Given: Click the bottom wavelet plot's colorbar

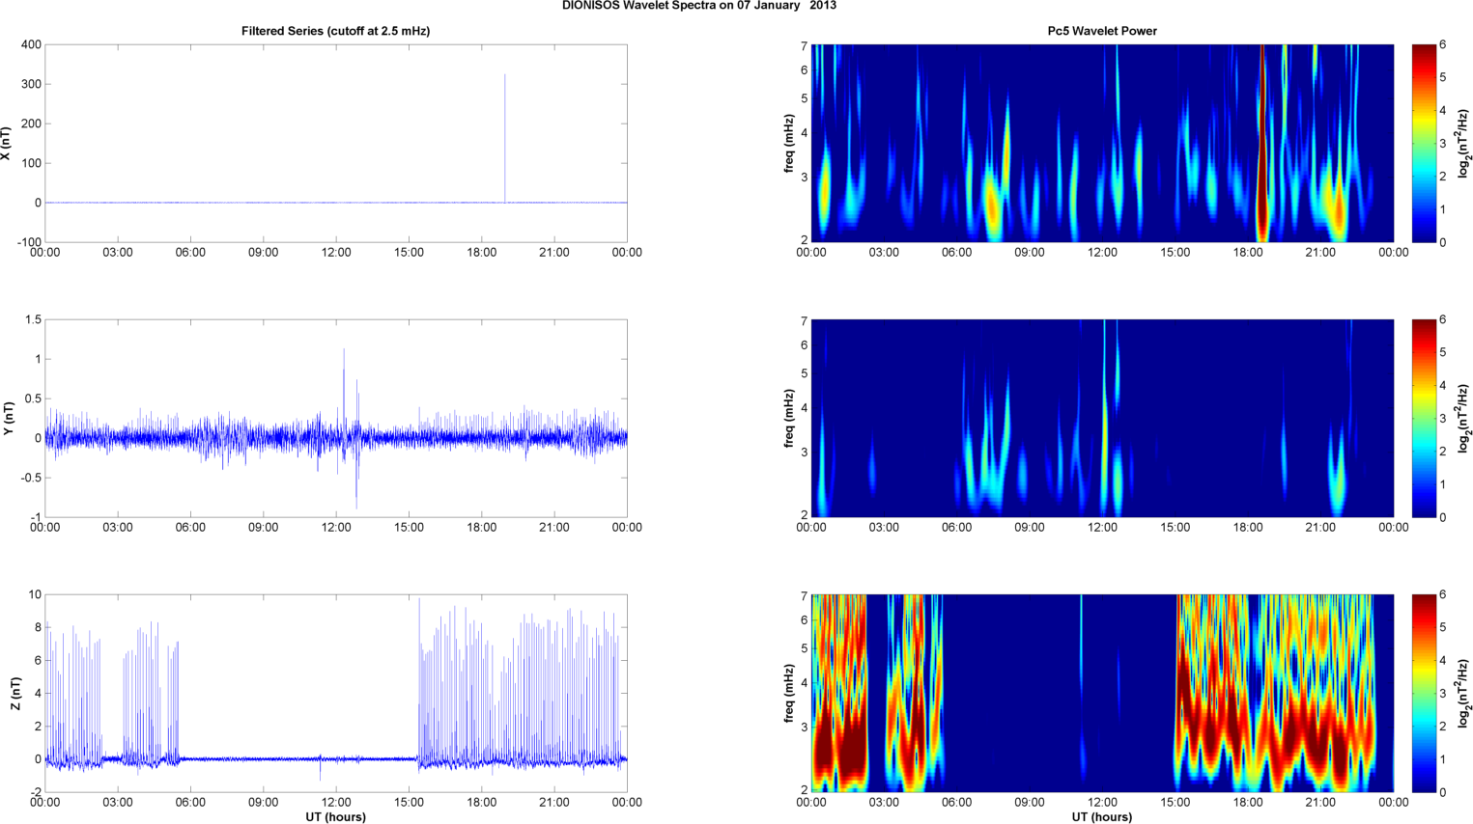Looking at the screenshot, I should point(1422,693).
